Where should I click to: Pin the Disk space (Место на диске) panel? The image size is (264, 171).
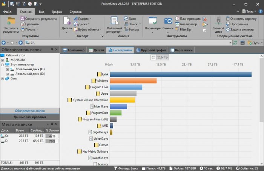52,124
